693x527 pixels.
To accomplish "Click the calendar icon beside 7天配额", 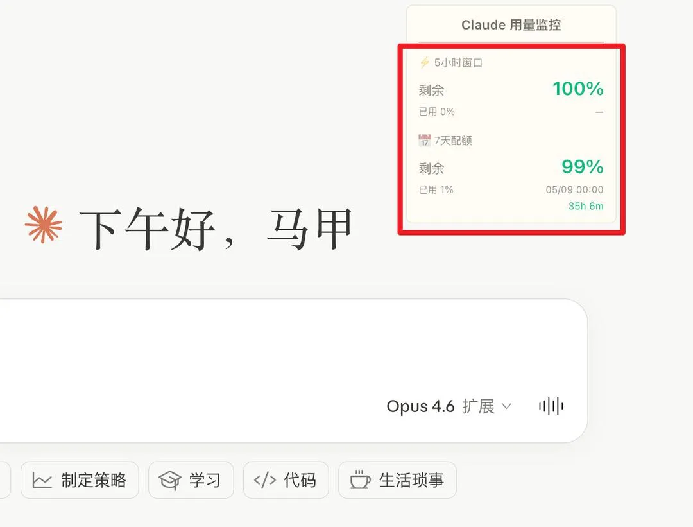I will click(x=424, y=141).
